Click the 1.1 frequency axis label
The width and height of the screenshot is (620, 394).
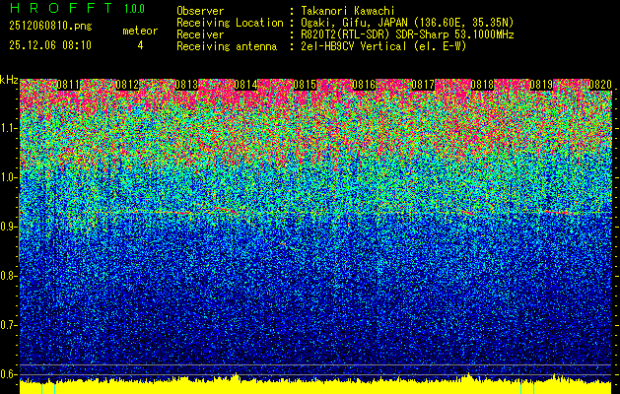click(x=9, y=128)
